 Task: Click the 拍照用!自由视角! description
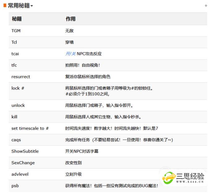click(83, 65)
